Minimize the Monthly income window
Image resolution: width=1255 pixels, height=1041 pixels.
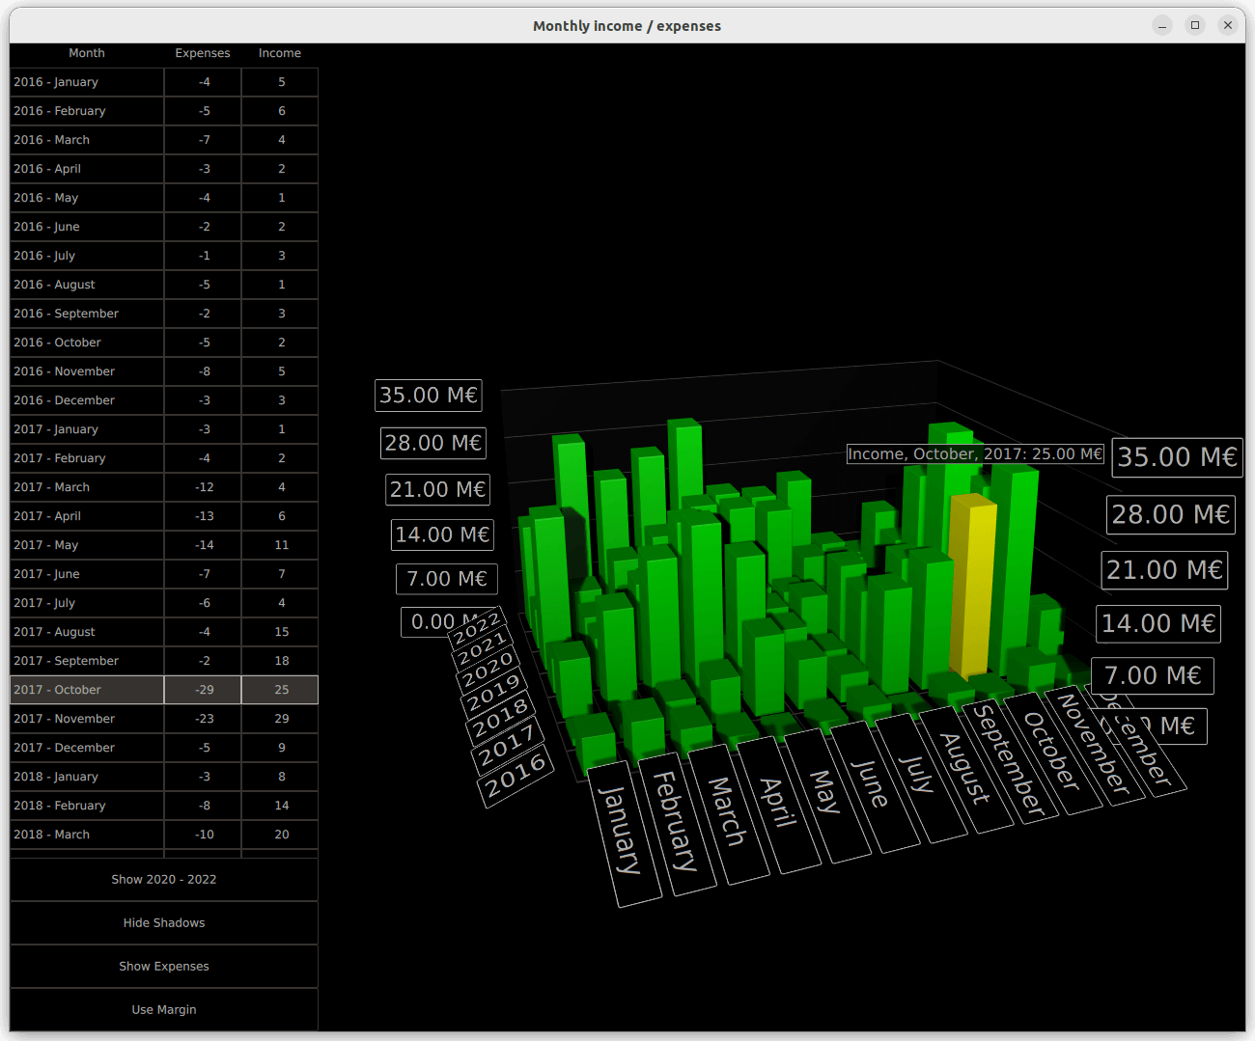[x=1162, y=25]
